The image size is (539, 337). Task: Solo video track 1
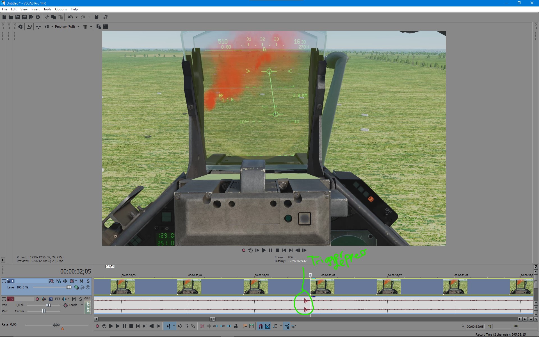point(88,281)
